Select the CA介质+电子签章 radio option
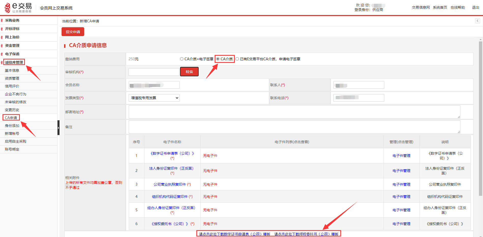The image size is (483, 237). pos(182,59)
